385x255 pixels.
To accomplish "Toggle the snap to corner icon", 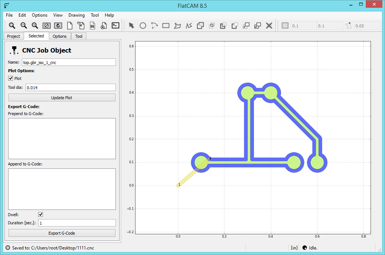I will point(348,26).
